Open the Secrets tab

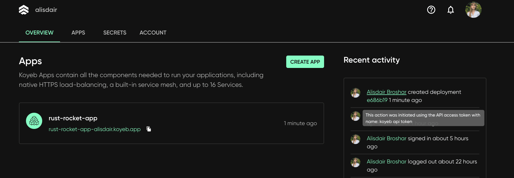(x=115, y=33)
